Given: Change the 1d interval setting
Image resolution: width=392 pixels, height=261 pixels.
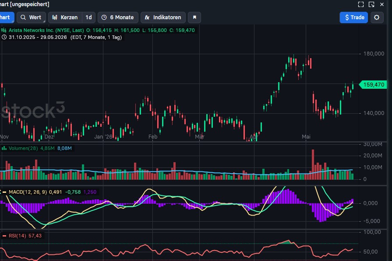Looking at the screenshot, I should coord(88,17).
